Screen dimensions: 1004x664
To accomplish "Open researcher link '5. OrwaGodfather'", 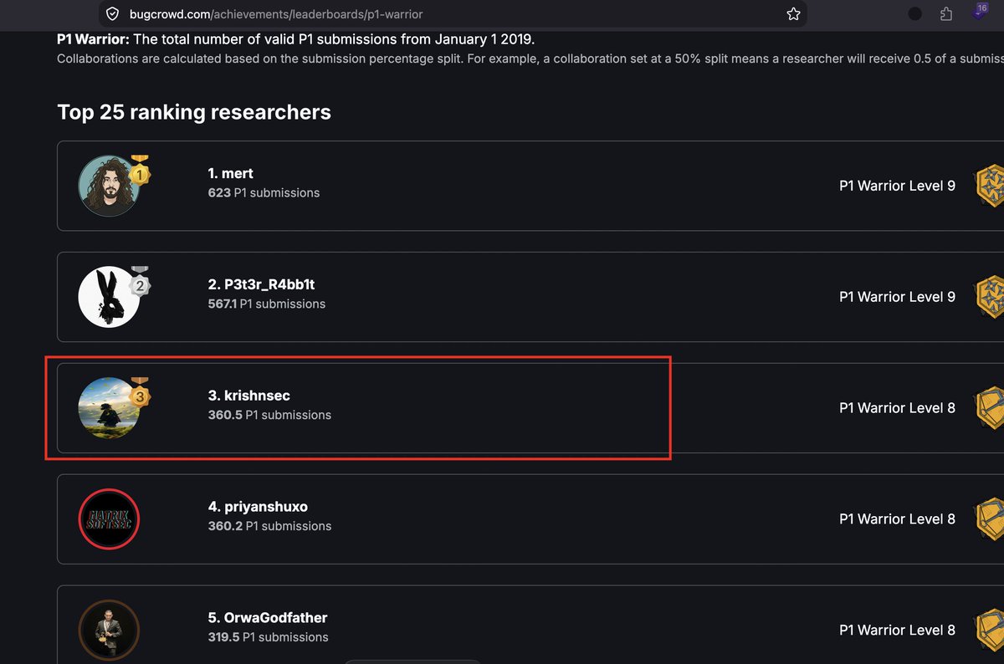I will pos(267,618).
